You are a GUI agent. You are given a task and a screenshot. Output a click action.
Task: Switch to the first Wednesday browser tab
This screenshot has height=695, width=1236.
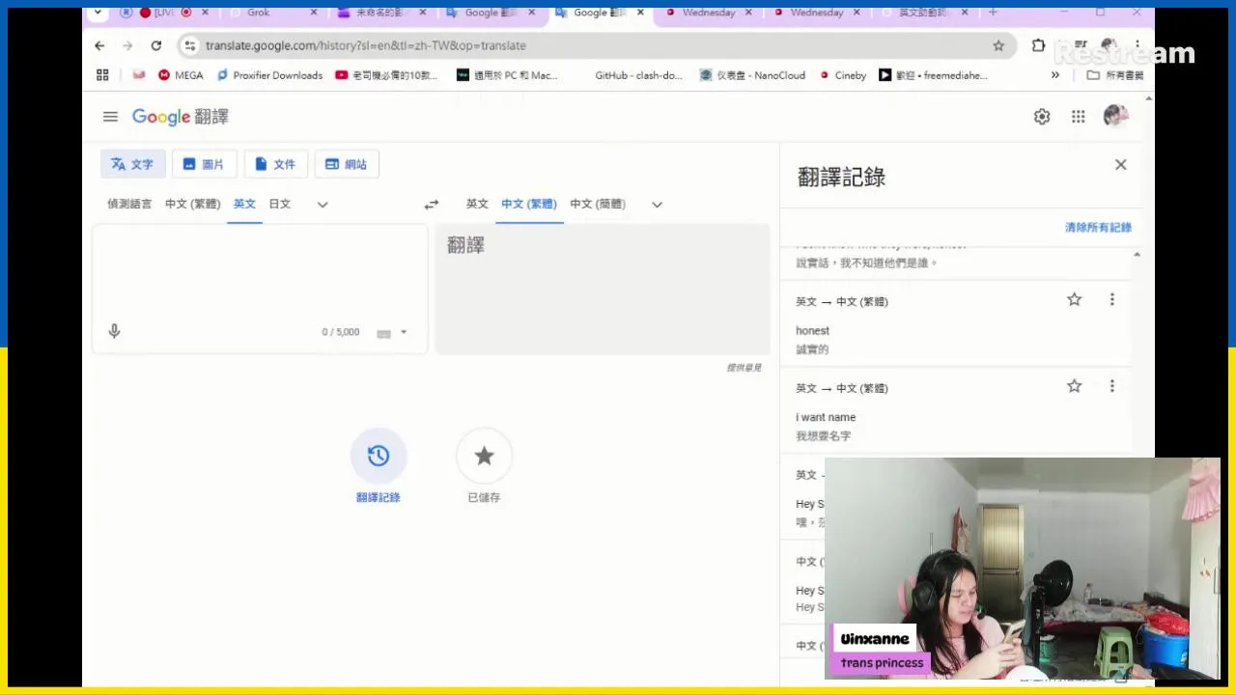point(708,13)
